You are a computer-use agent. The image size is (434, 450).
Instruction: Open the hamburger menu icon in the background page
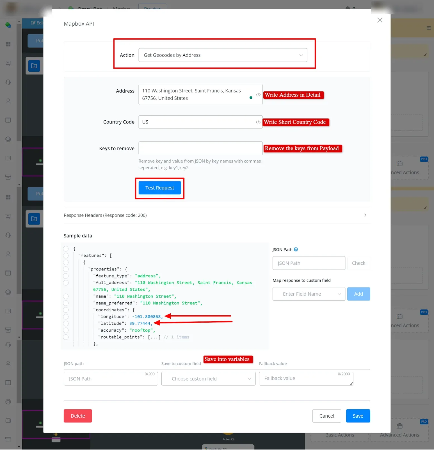click(428, 28)
